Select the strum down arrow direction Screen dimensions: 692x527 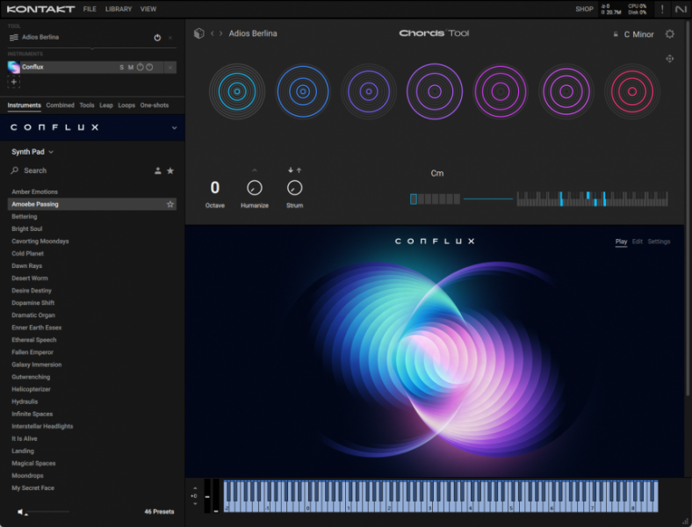[291, 170]
